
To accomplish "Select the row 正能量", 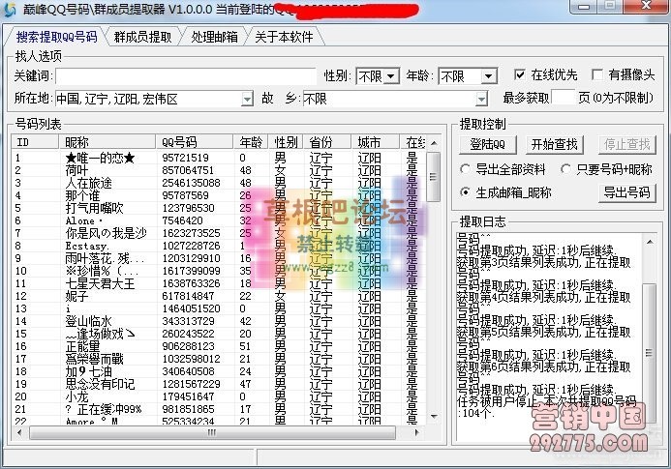I will (220, 346).
